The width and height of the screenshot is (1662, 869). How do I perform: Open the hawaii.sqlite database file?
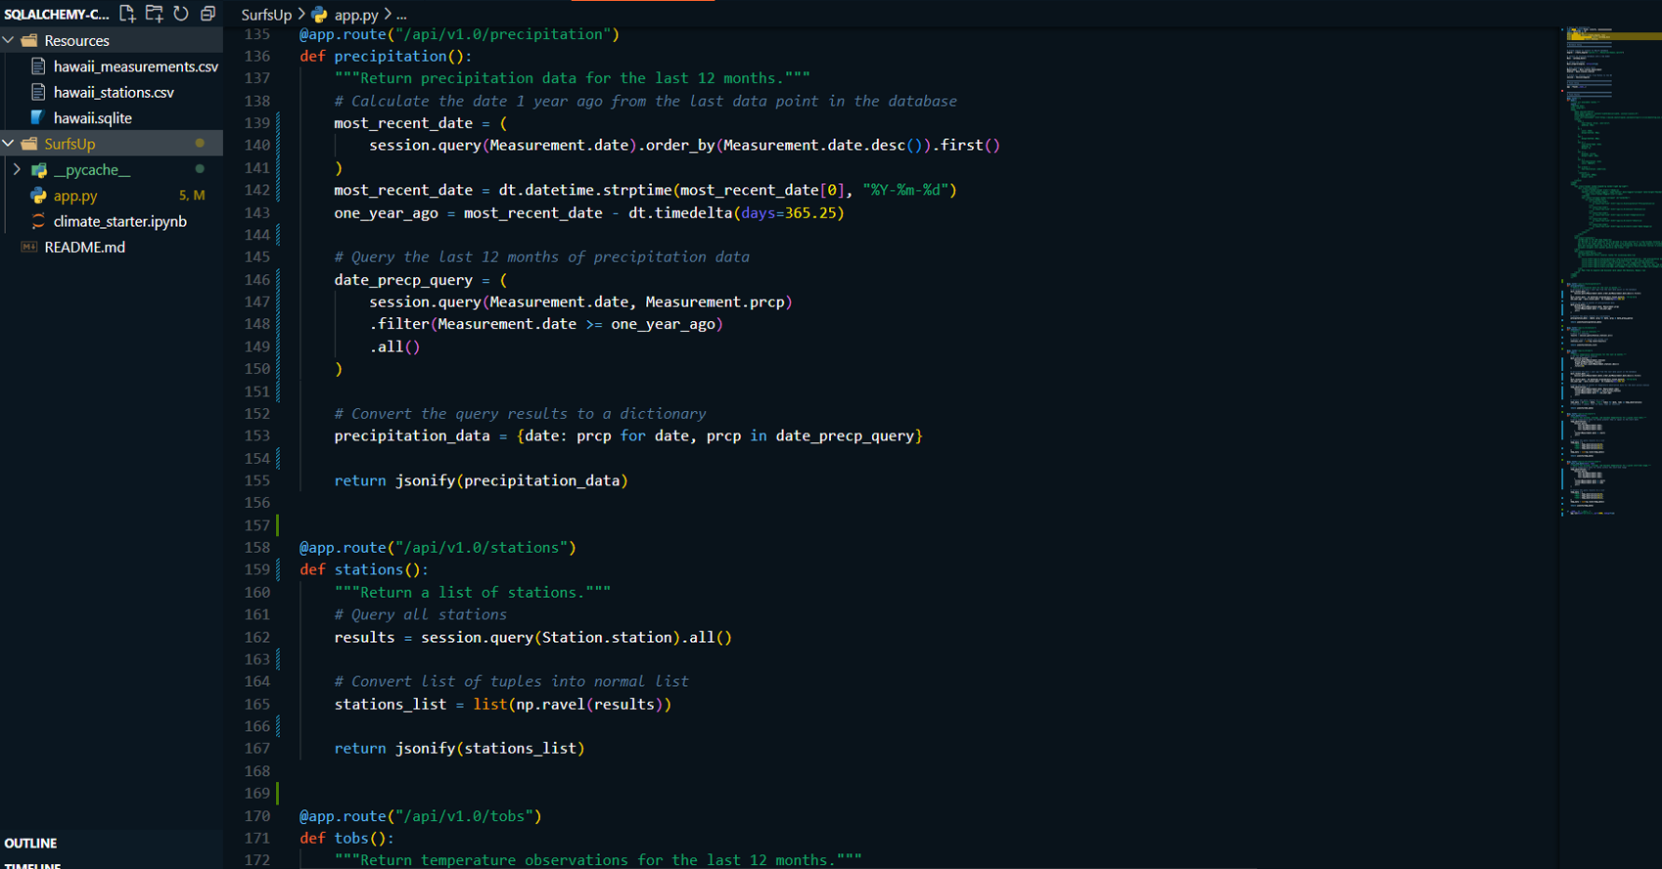tap(92, 117)
